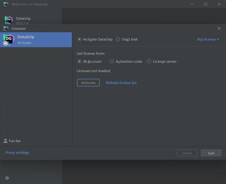Click the Fan fan user account icon
Viewport: 226px width, 184px height.
coord(5,141)
